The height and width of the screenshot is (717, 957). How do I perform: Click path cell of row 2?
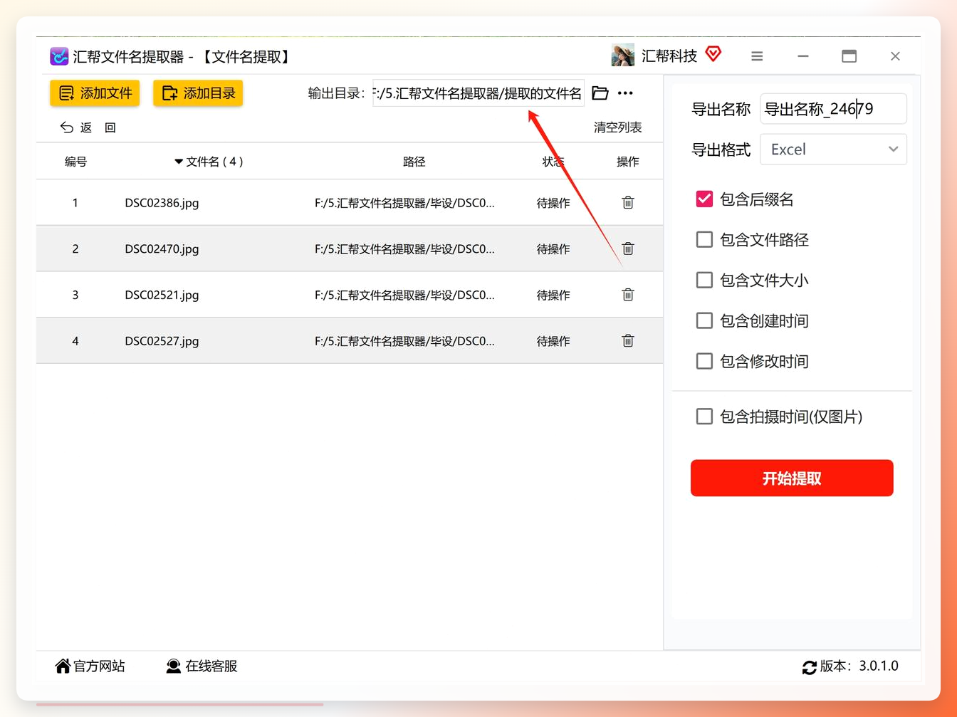click(404, 248)
